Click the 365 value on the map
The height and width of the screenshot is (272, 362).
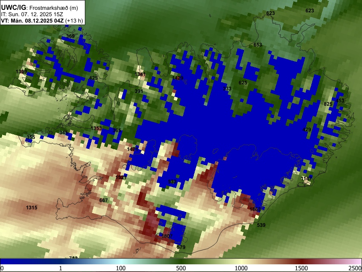(117, 130)
